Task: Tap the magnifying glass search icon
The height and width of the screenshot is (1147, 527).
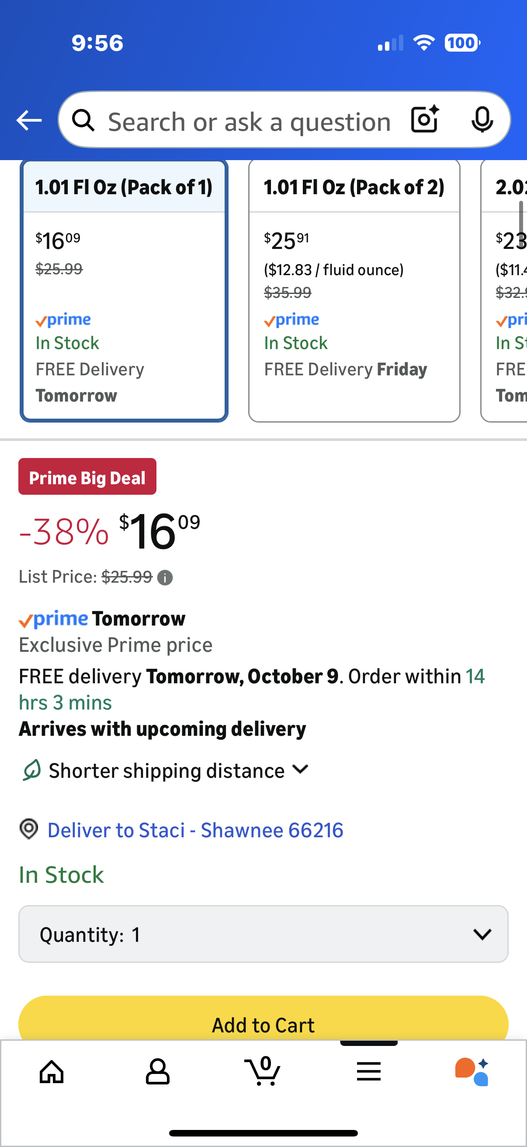Action: tap(83, 120)
